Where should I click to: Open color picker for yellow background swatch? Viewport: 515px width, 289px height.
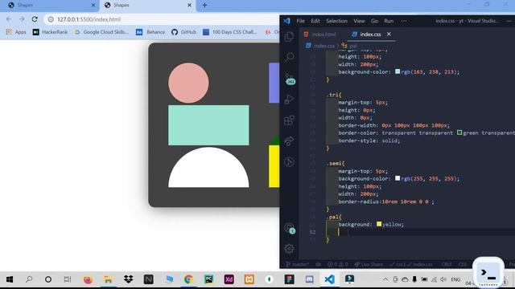pos(379,224)
